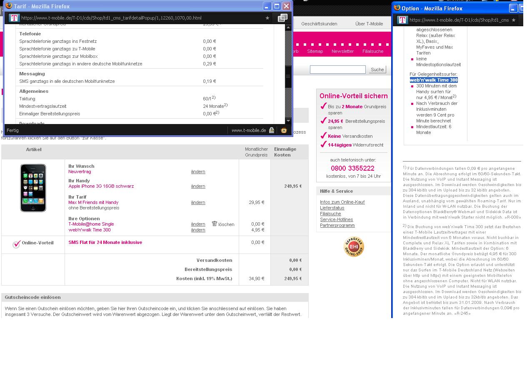Click the iPhone product thumbnail
Image resolution: width=532 pixels, height=368 pixels.
point(33,188)
